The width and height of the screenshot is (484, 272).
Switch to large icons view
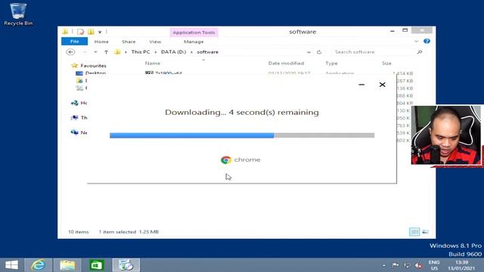[x=425, y=232]
